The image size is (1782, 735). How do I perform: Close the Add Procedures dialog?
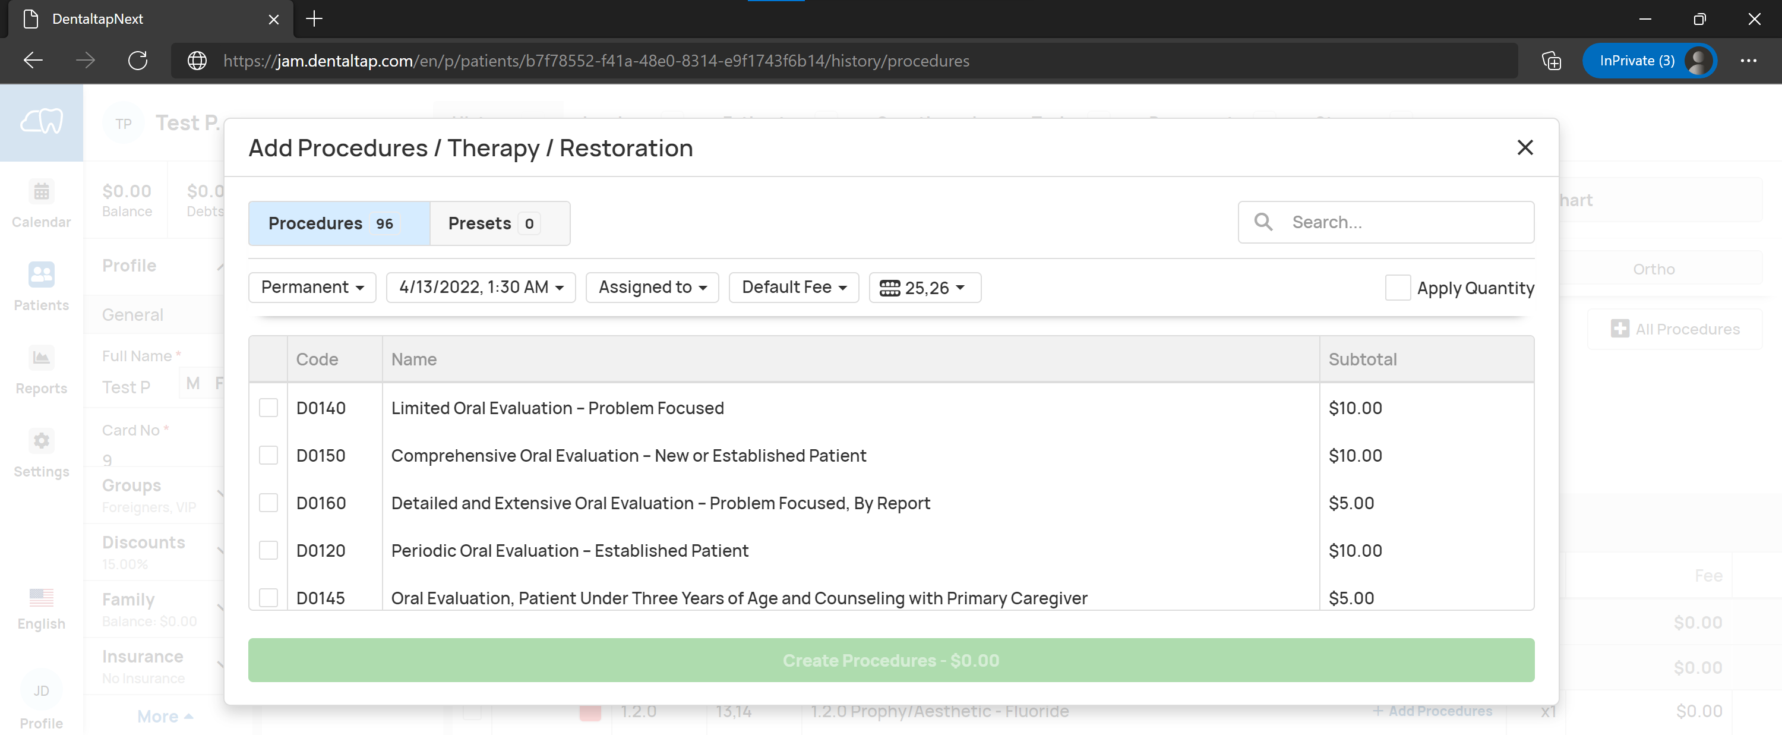pos(1525,147)
